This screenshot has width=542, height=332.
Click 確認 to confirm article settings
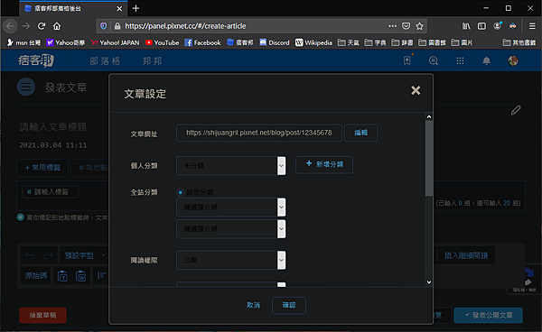pos(289,306)
